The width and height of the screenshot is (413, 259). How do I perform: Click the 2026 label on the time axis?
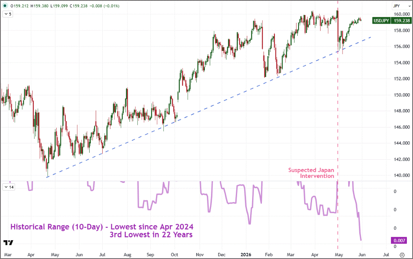(x=246, y=255)
